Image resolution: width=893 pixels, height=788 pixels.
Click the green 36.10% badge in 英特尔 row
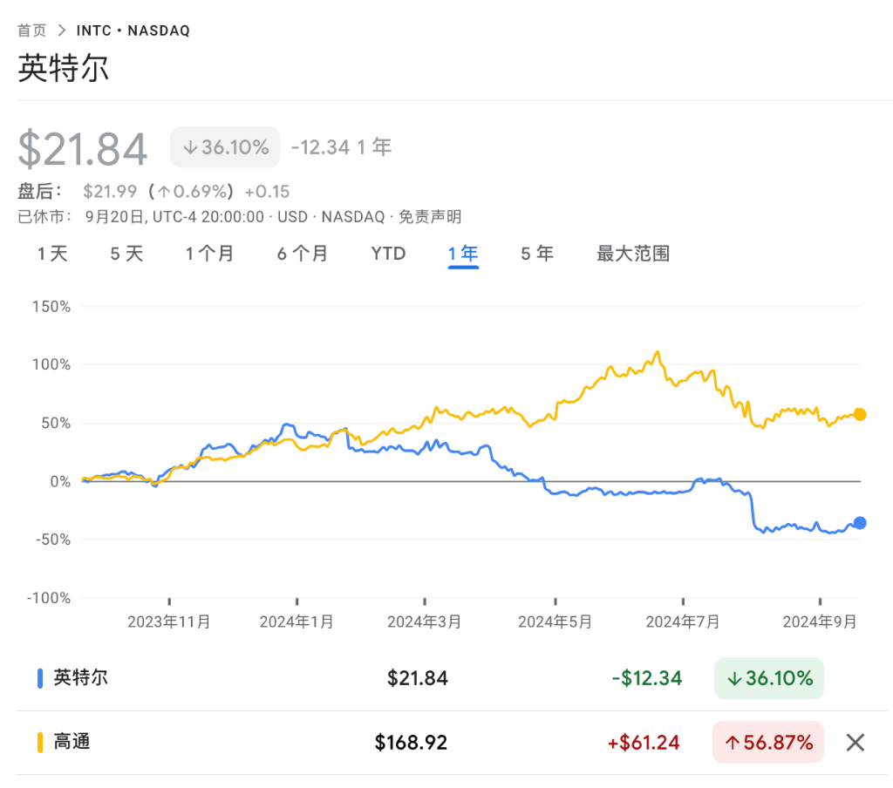769,678
